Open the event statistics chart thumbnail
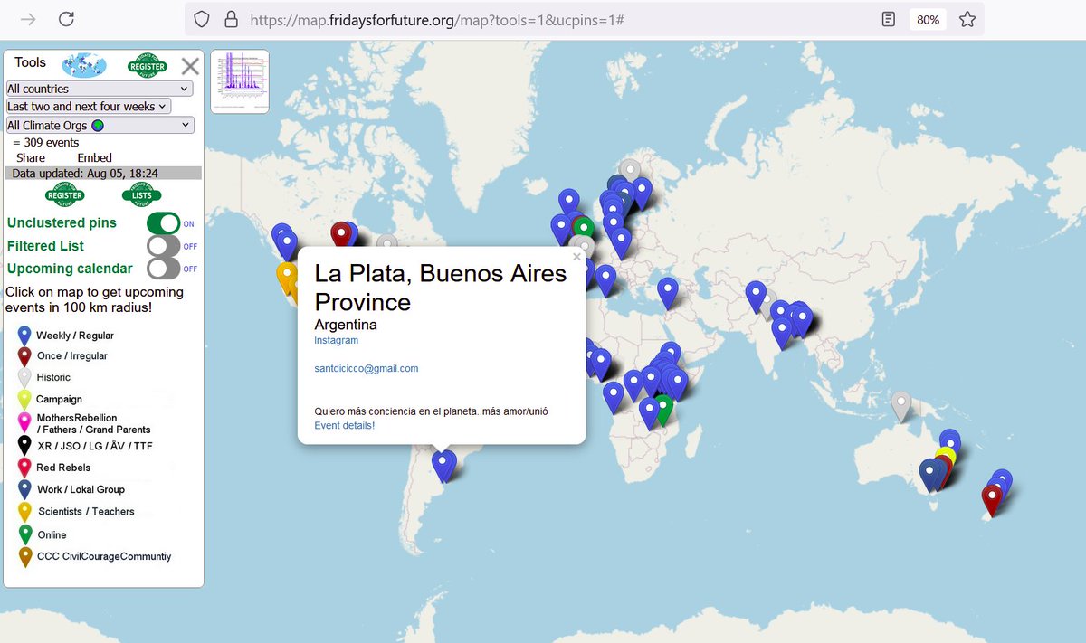Image resolution: width=1086 pixels, height=643 pixels. 240,81
